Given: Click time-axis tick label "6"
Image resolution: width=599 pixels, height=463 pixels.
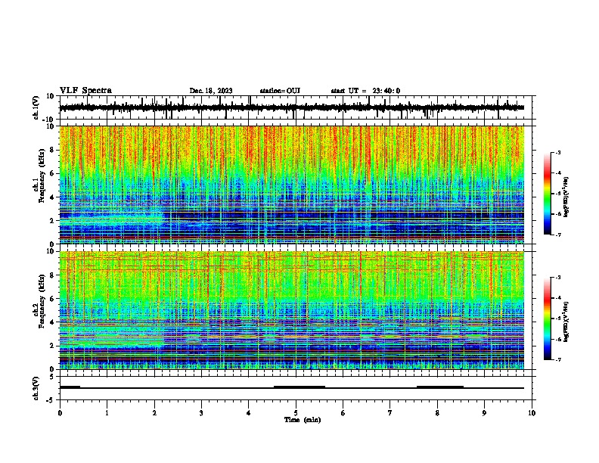Looking at the screenshot, I should [343, 413].
